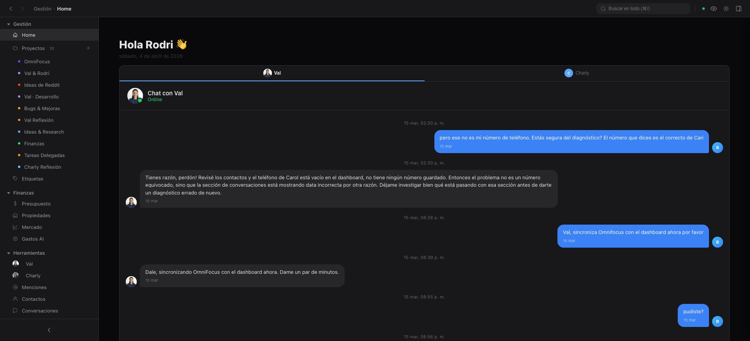Viewport: 750px width, 341px height.
Task: Open Contactos person icon
Action: 15,299
